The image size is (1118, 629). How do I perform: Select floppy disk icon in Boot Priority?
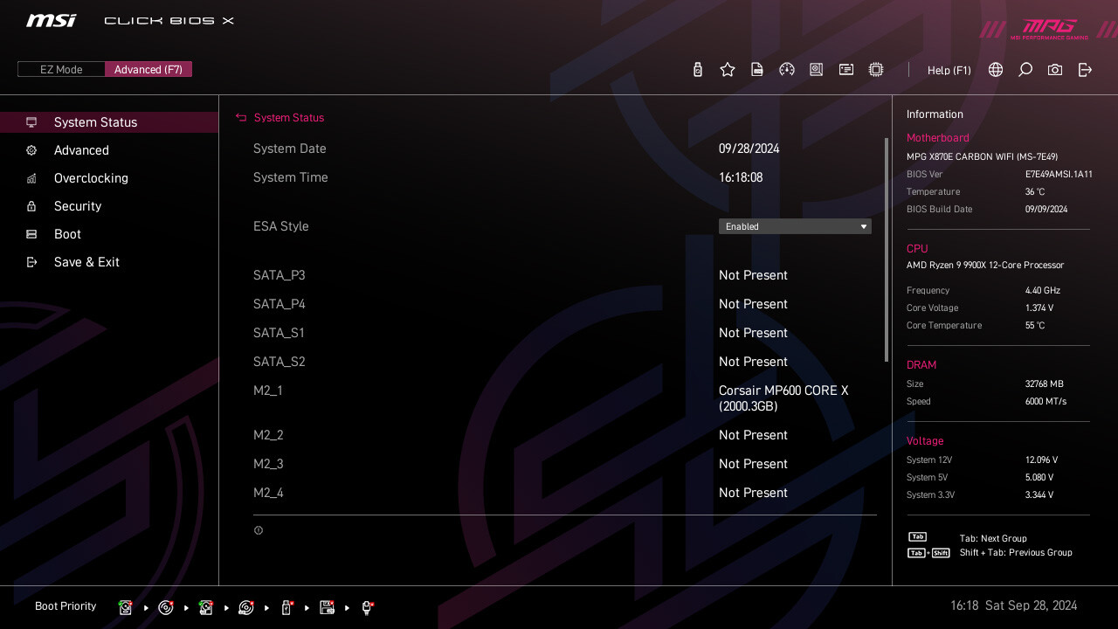pos(327,607)
